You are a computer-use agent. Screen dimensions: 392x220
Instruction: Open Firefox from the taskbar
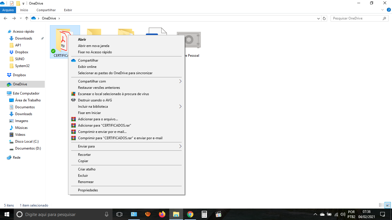(x=162, y=214)
